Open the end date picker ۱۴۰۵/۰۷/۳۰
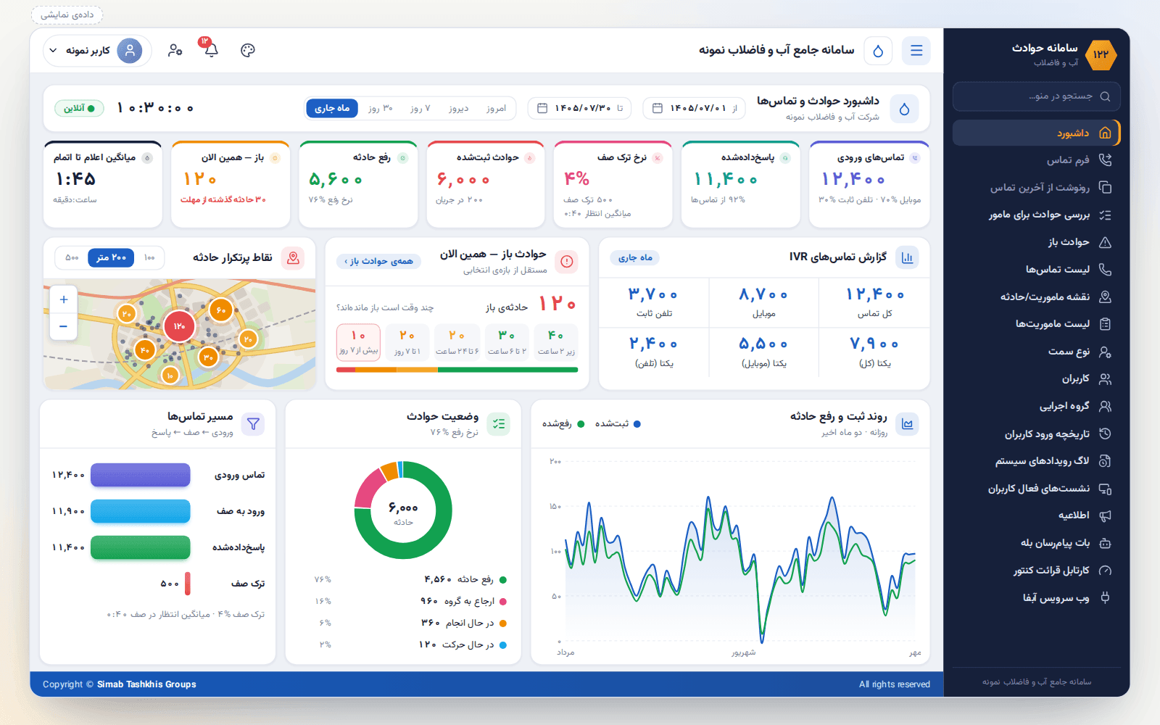 579,108
